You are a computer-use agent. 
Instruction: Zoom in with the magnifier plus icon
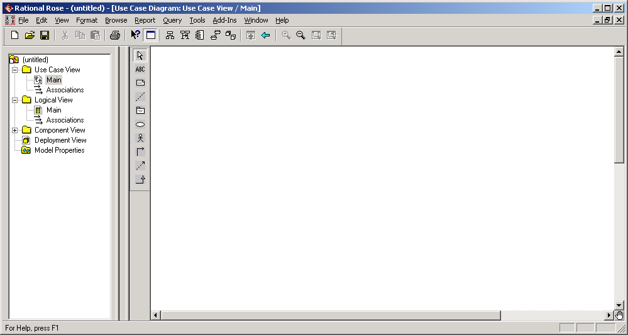pos(286,35)
